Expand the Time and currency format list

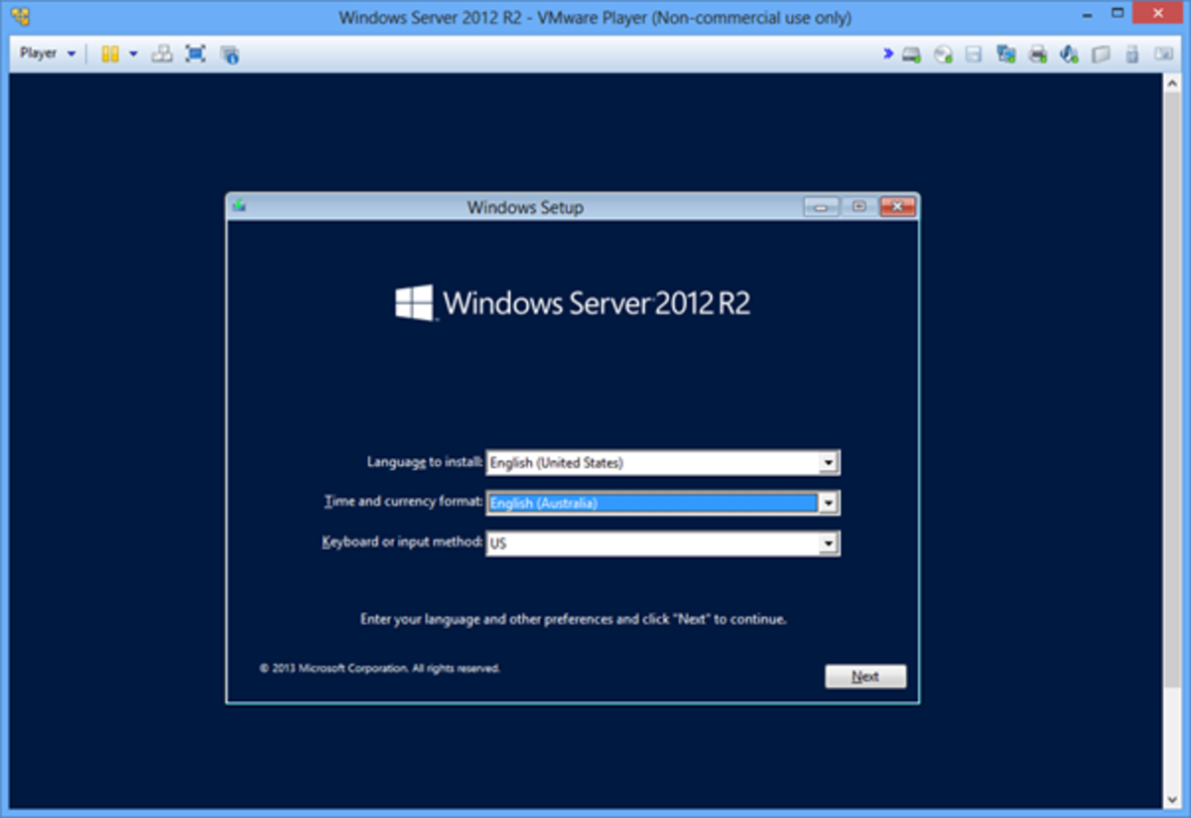coord(830,503)
